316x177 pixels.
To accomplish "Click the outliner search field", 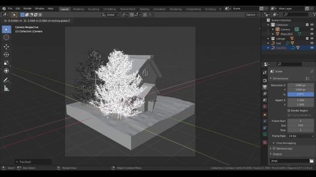I will pos(295,14).
